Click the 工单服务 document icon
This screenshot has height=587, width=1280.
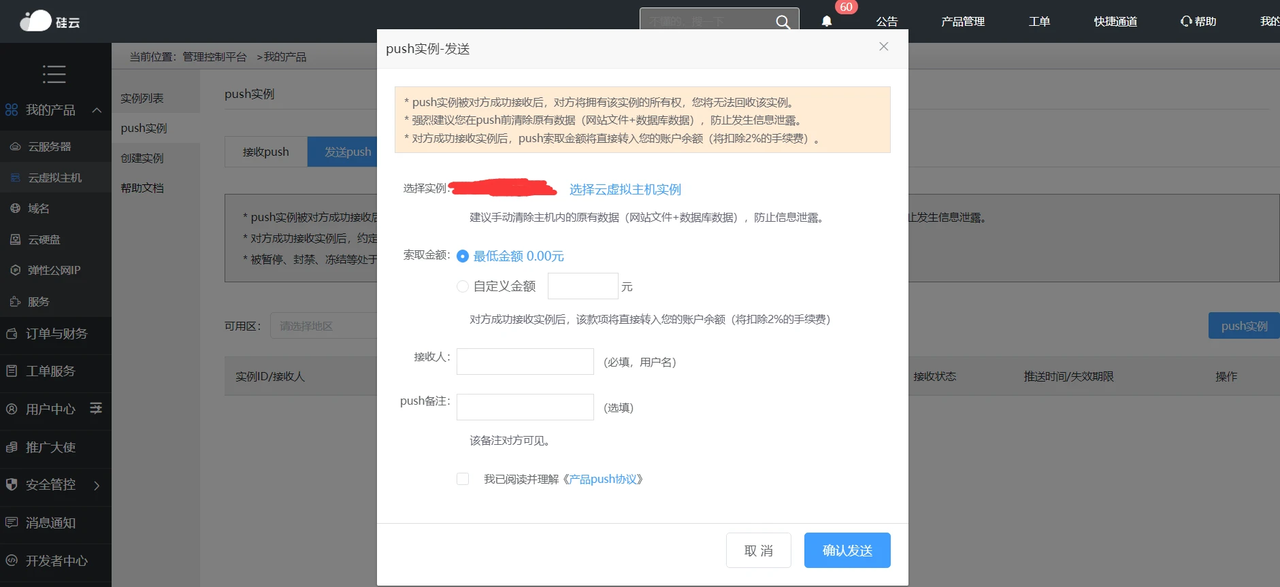[x=12, y=371]
